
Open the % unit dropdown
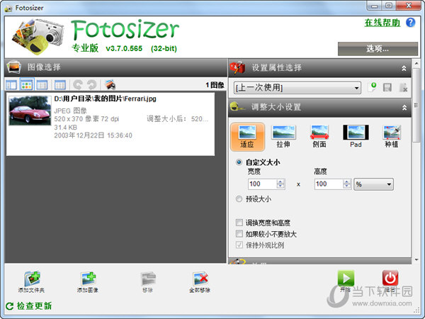click(x=373, y=184)
